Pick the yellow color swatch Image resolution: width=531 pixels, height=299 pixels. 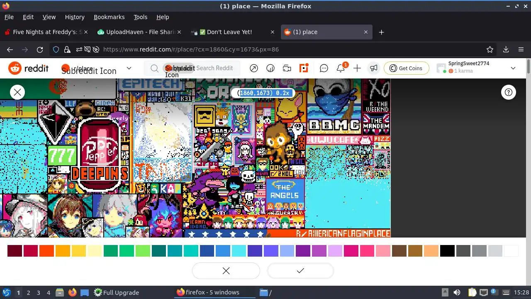pyautogui.click(x=79, y=251)
